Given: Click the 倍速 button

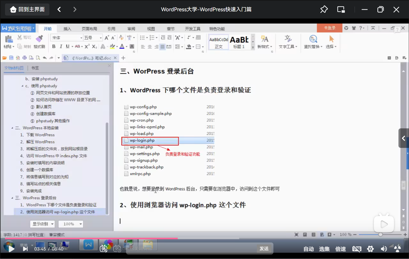Looking at the screenshot, I should (x=340, y=249).
